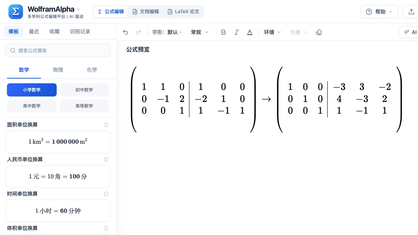Favorite the 人民币单位换算 template star
The width and height of the screenshot is (418, 235).
[106, 159]
